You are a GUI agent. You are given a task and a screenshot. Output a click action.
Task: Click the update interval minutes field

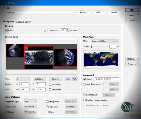(64, 30)
